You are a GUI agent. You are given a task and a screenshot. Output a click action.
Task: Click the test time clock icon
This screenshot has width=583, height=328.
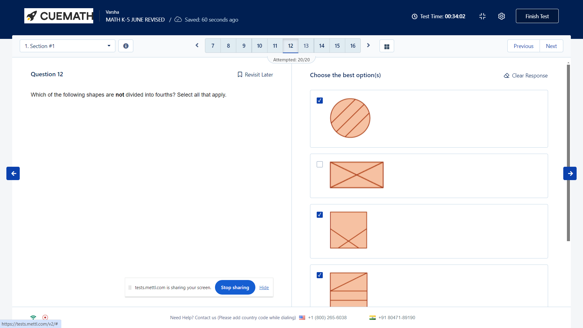414,16
